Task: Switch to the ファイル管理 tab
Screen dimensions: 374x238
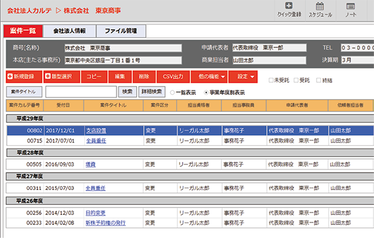Action: click(121, 31)
